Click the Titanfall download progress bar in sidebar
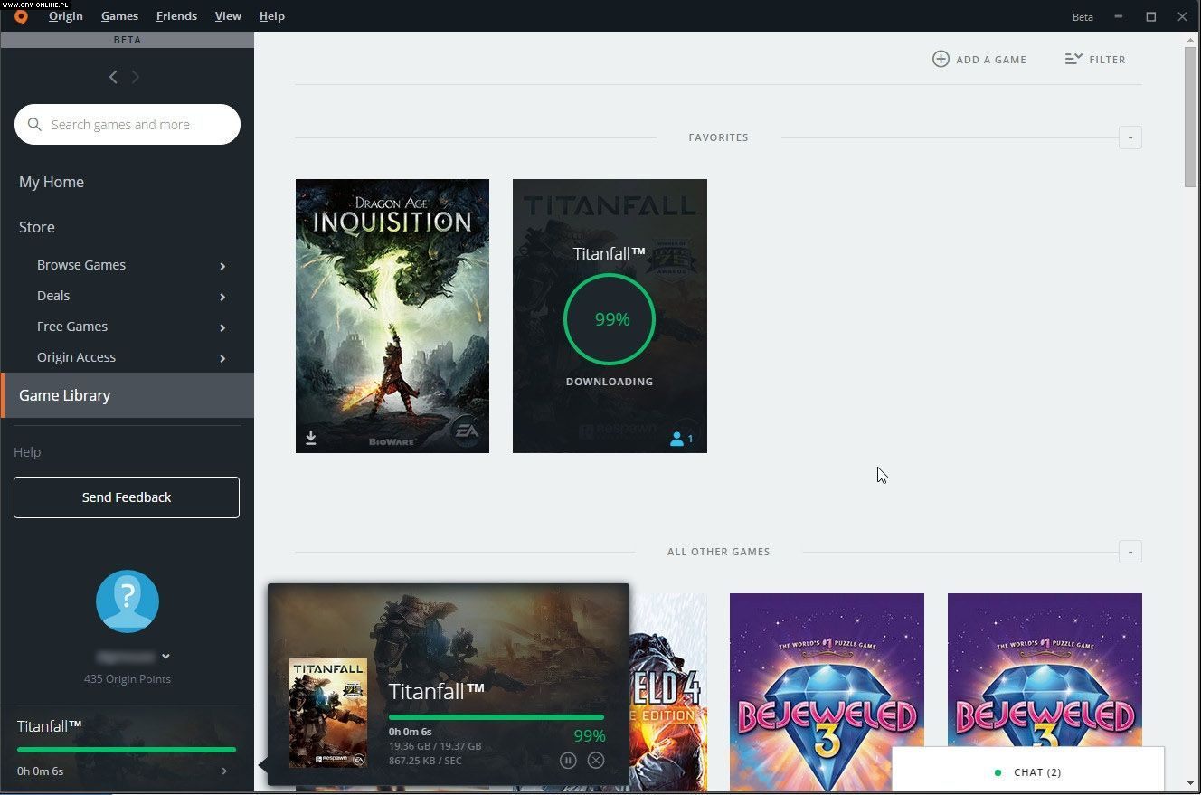 [x=127, y=749]
